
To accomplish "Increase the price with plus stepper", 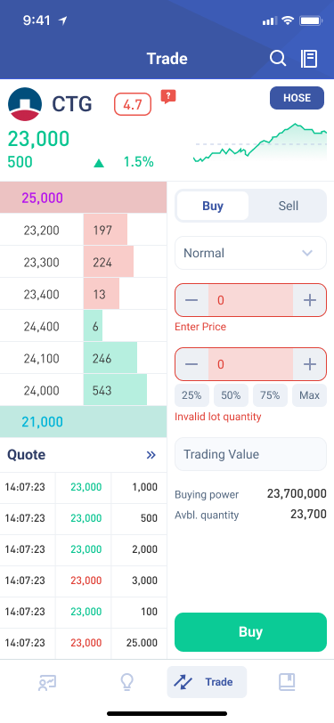I will coord(310,300).
